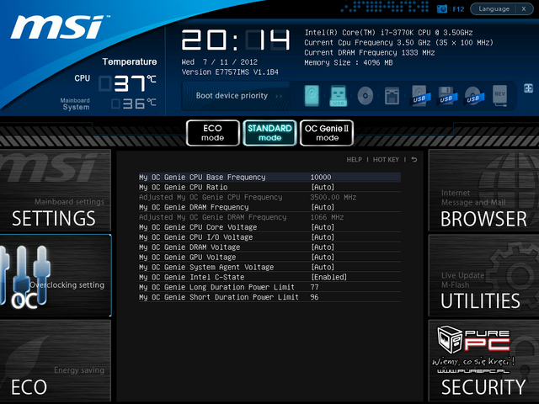The image size is (539, 404).
Task: Click Adjusted My OC Genie CPU Frequency row
Action: pos(269,197)
